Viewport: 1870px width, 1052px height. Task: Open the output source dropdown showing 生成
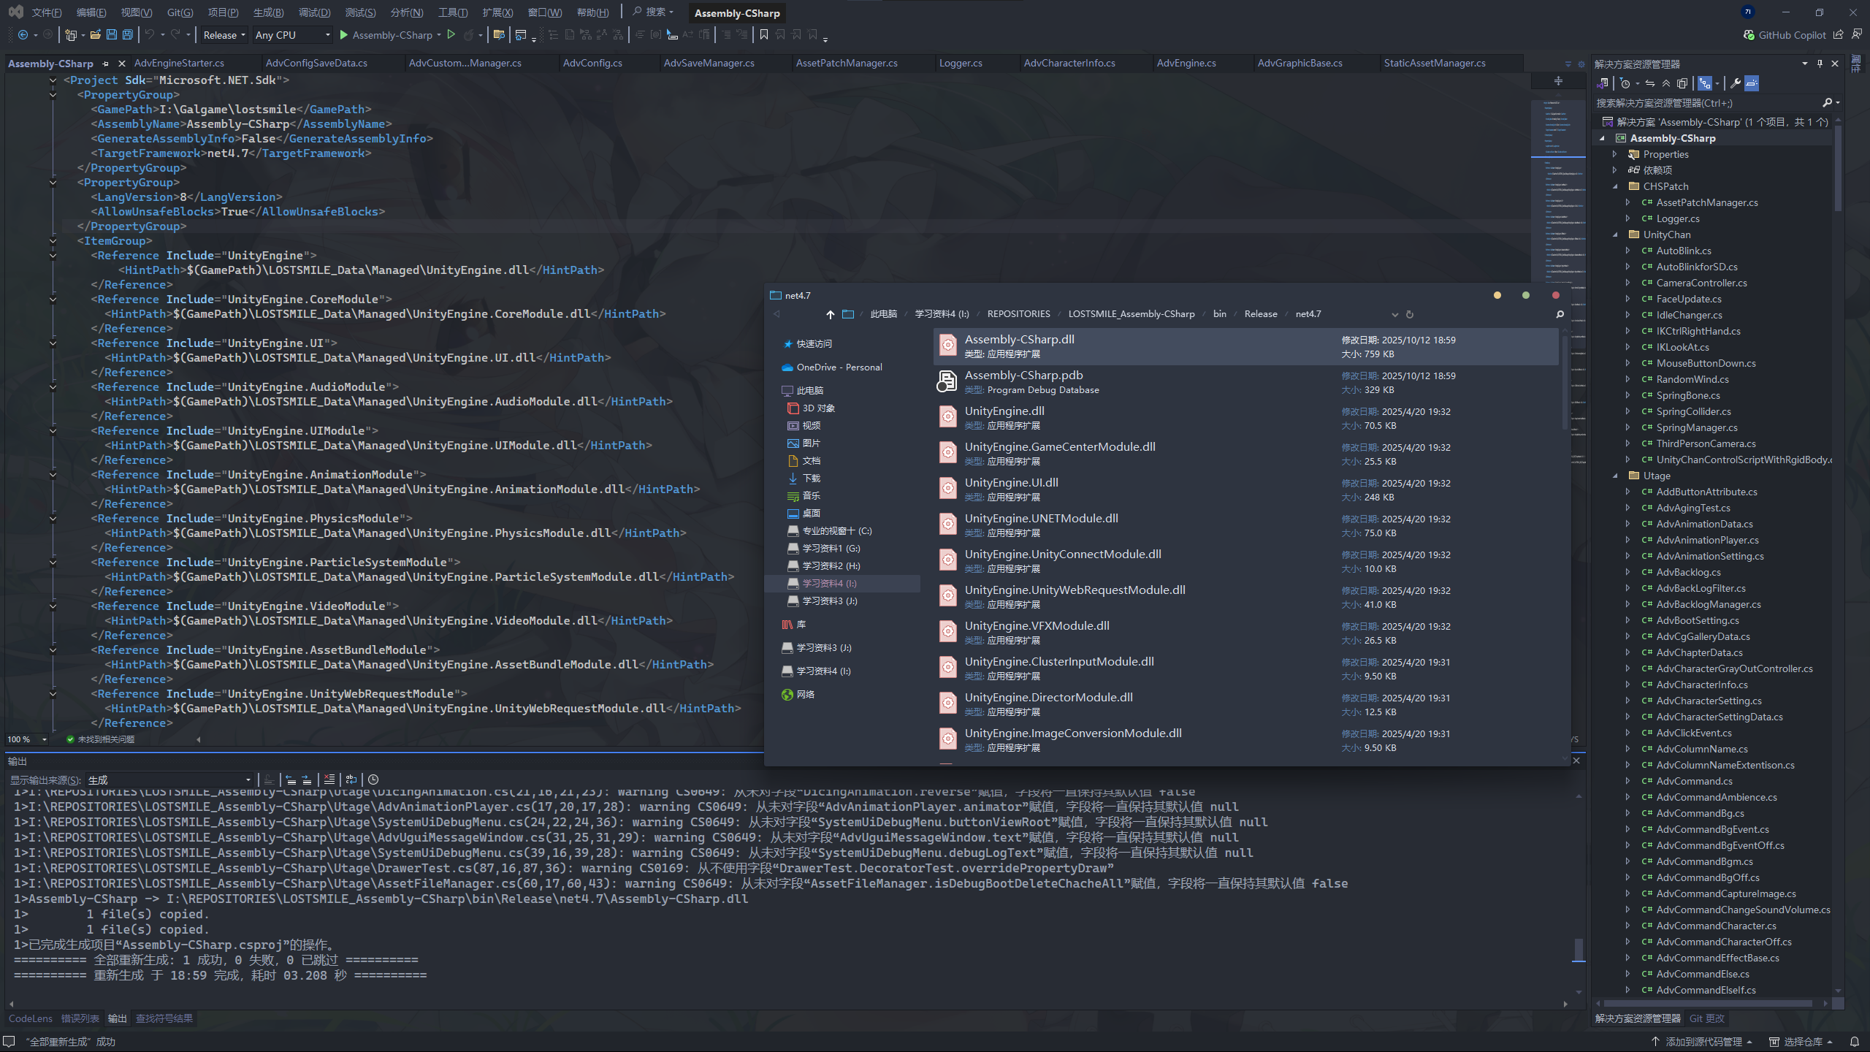169,780
